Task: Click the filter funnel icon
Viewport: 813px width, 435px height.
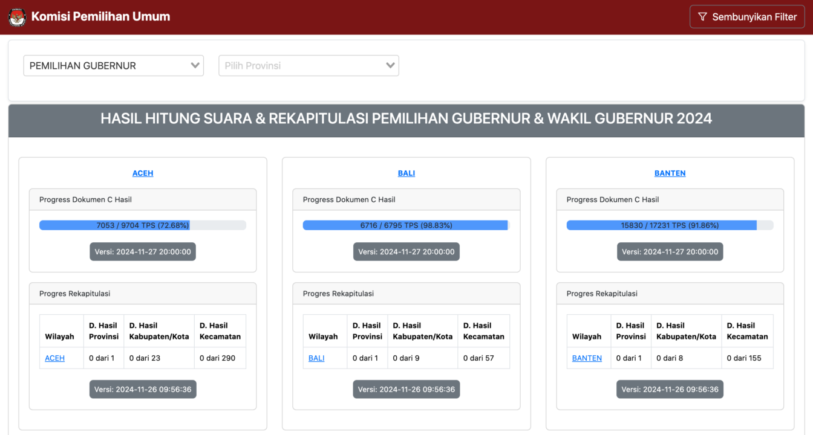Action: click(x=702, y=17)
